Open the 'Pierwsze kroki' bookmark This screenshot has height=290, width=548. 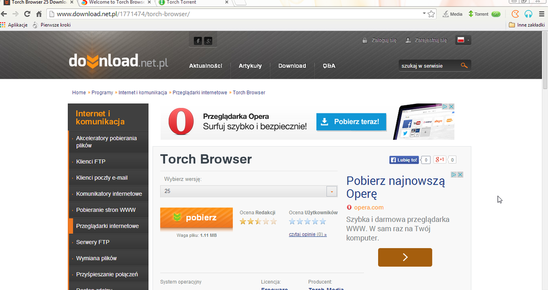coord(52,25)
